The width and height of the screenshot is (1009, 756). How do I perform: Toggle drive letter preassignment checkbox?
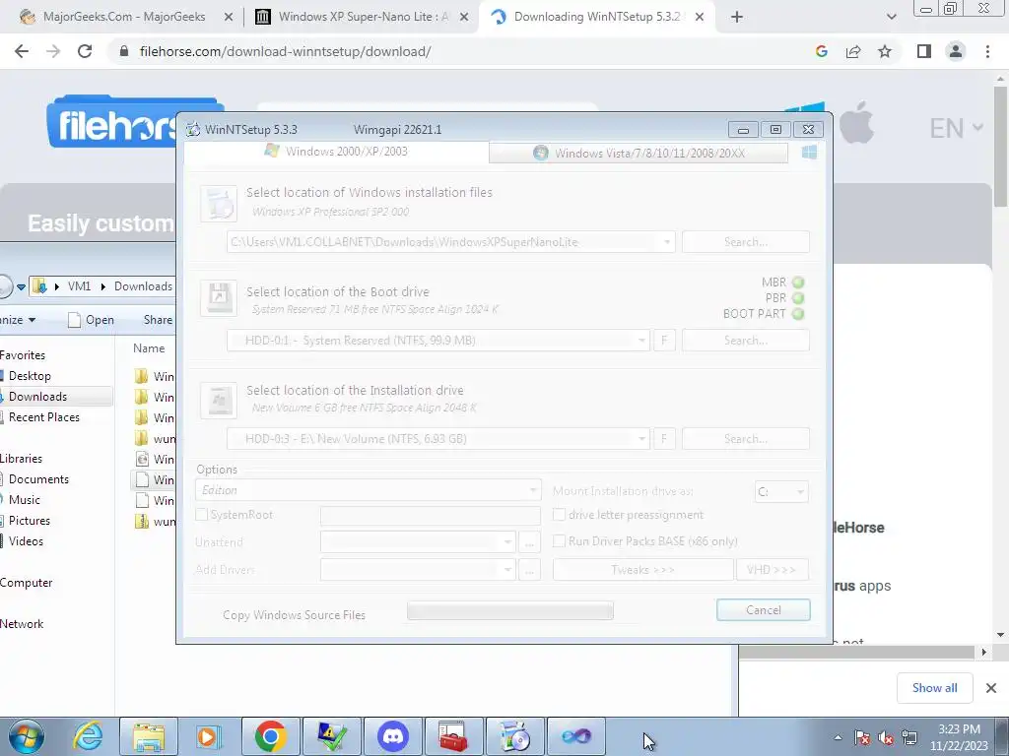coord(560,514)
